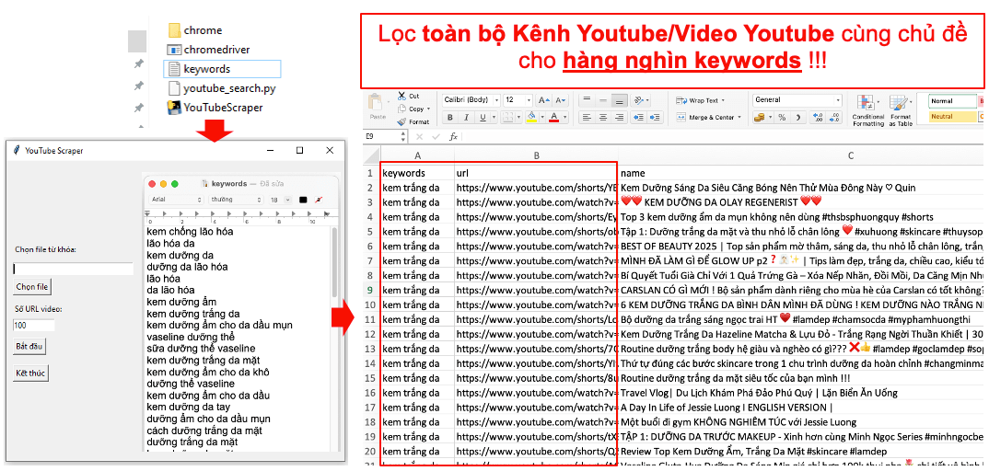Select column B header
Screen dimensions: 989x471
pos(536,155)
